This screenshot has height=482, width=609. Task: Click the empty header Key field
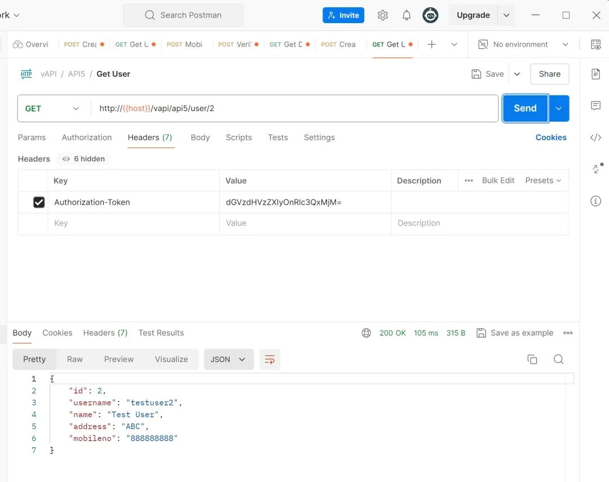[x=134, y=223]
